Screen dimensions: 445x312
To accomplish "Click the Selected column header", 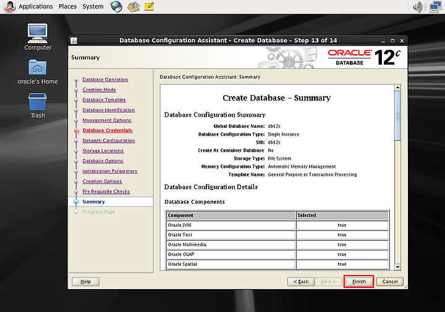I will pos(342,215).
